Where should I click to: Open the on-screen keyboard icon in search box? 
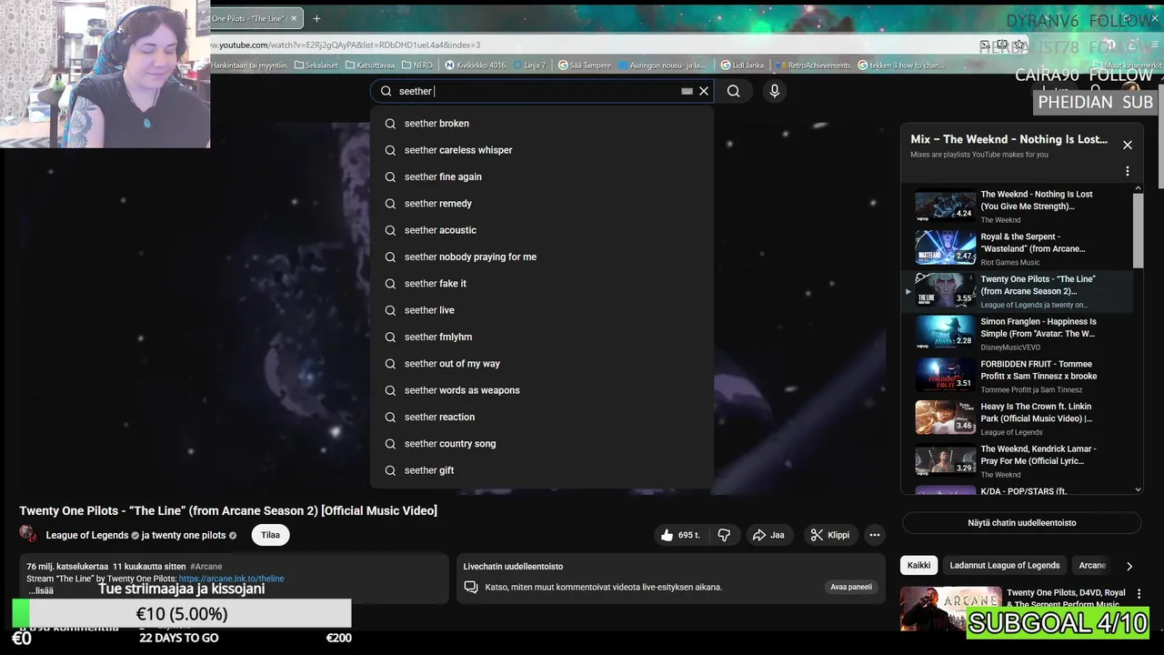687,91
